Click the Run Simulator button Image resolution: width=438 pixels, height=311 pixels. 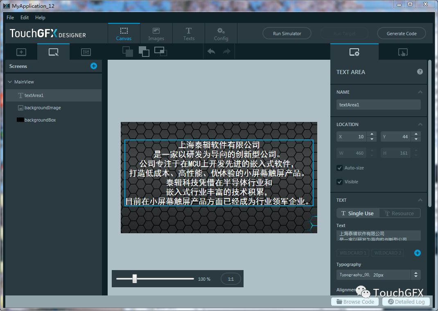pos(287,34)
